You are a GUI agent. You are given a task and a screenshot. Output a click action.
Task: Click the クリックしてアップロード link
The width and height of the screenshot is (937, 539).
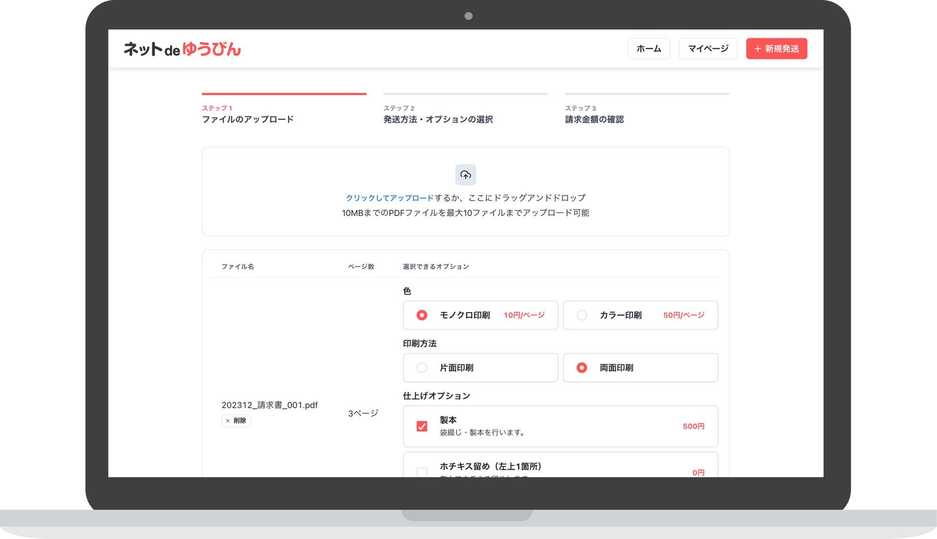point(389,198)
